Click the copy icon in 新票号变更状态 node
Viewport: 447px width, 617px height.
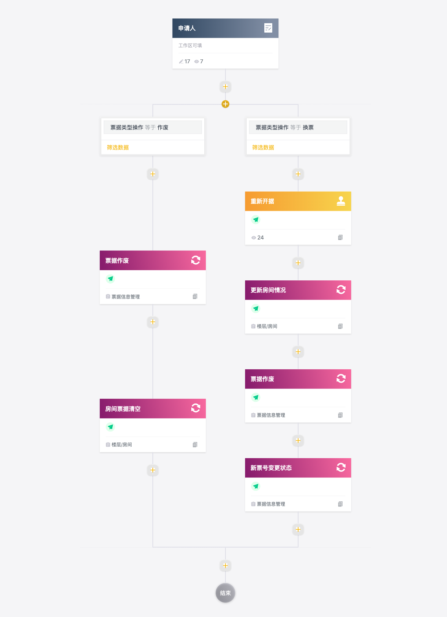pos(340,504)
